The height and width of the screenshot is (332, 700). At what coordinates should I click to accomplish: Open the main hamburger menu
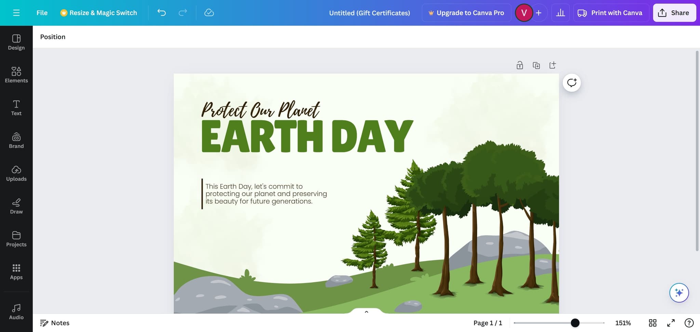pos(16,13)
